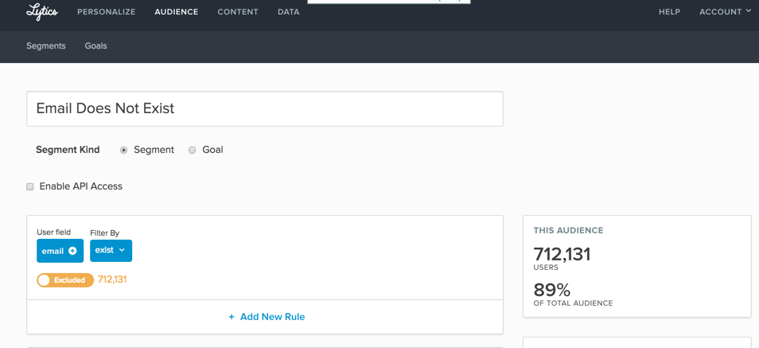The width and height of the screenshot is (759, 348).
Task: Enable API Access checkbox
Action: (x=30, y=186)
